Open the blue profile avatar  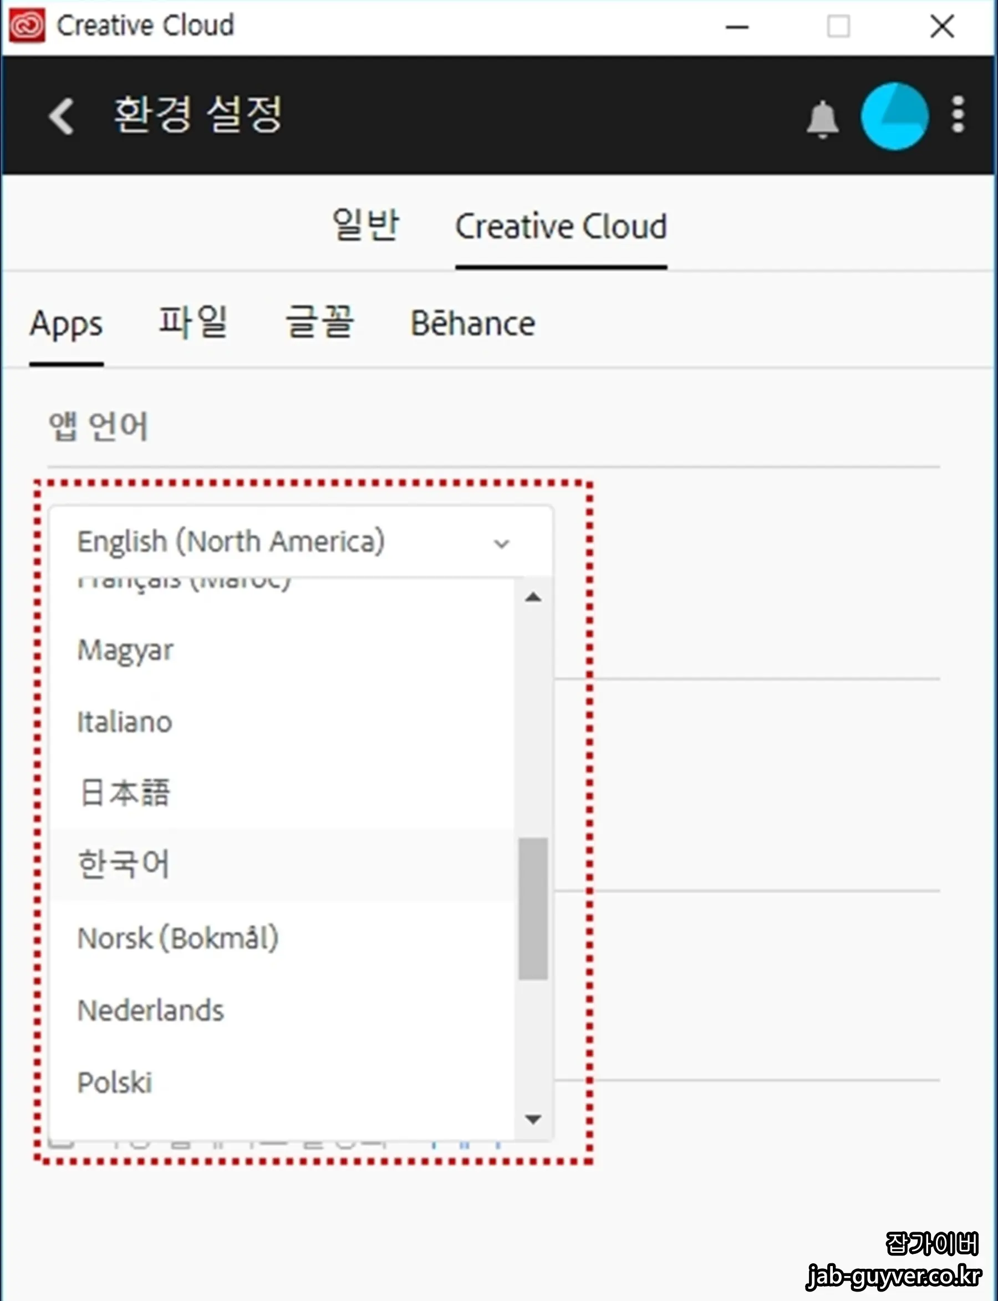[894, 116]
